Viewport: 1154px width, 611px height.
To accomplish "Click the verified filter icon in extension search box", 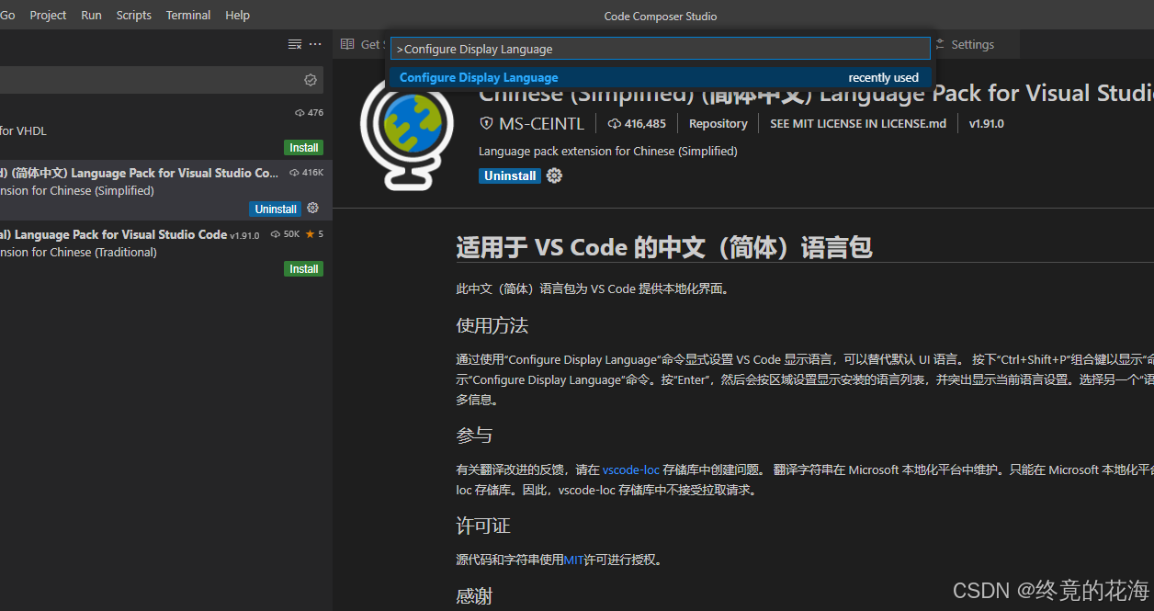I will [311, 80].
